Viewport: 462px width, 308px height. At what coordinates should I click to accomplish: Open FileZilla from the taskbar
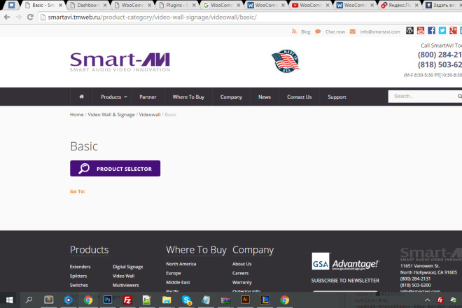127,300
